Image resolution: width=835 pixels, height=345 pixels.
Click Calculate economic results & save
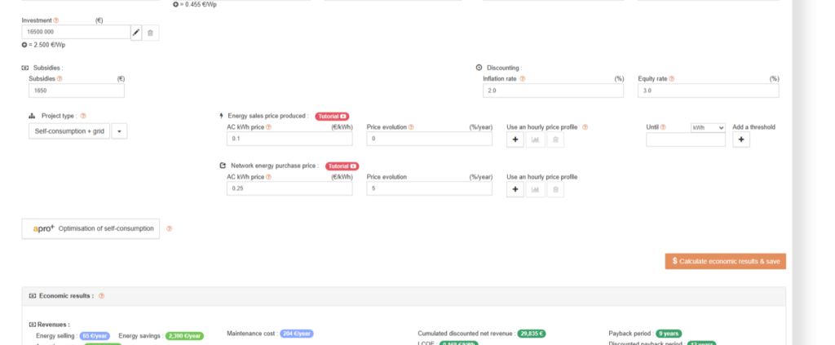(x=725, y=262)
